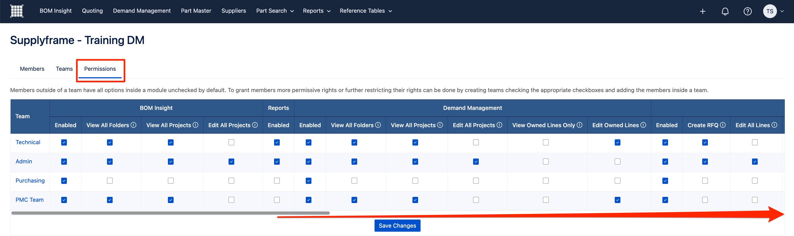Click the Supplyframe grid logo icon
Viewport: 794px width, 236px height.
[17, 11]
